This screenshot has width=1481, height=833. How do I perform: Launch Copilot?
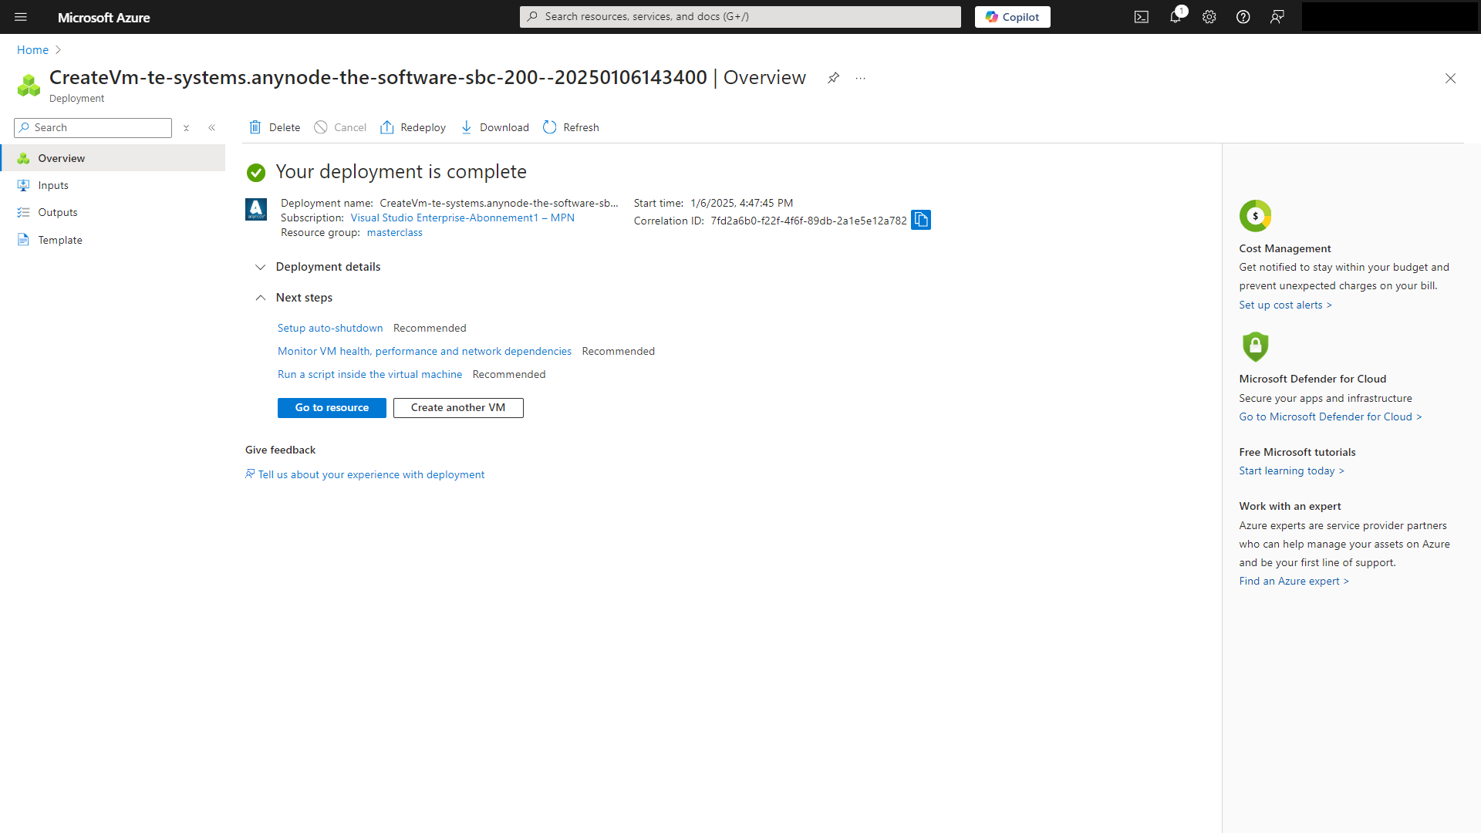pyautogui.click(x=1013, y=17)
